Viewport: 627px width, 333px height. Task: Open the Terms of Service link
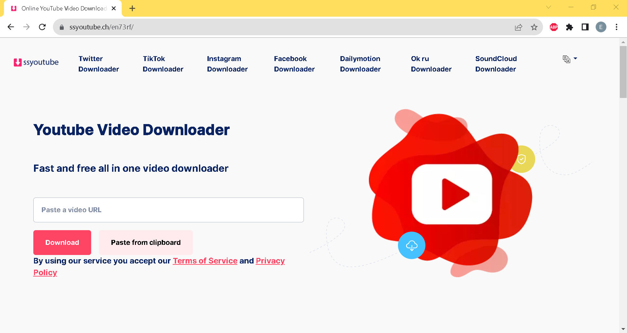point(205,261)
